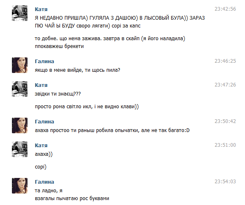
Task: Open Катя's avatar beside 23:51:00 message
Action: tap(20, 149)
